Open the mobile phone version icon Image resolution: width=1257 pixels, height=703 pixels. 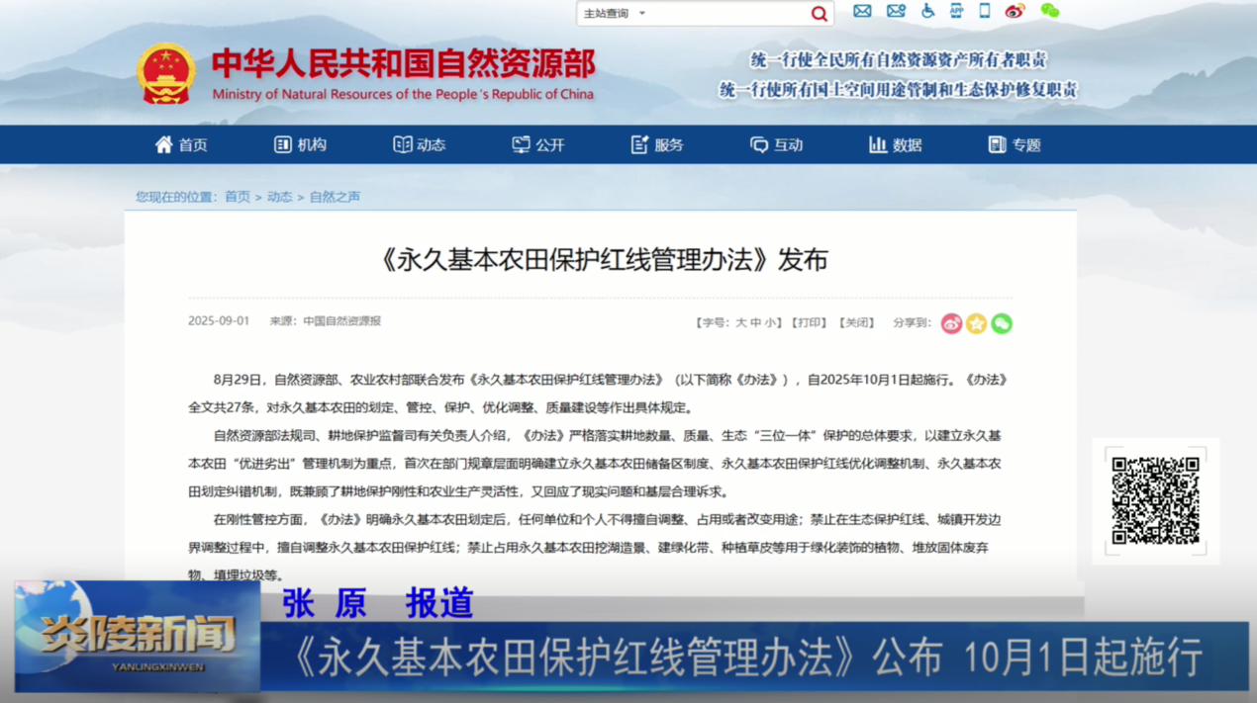[985, 11]
